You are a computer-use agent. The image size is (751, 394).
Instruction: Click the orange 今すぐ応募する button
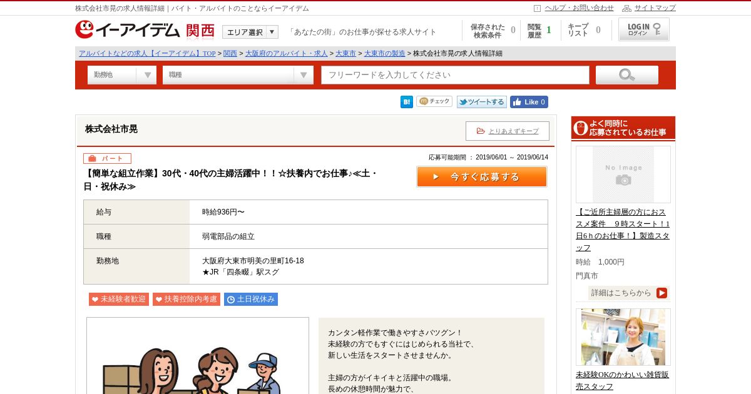point(482,177)
